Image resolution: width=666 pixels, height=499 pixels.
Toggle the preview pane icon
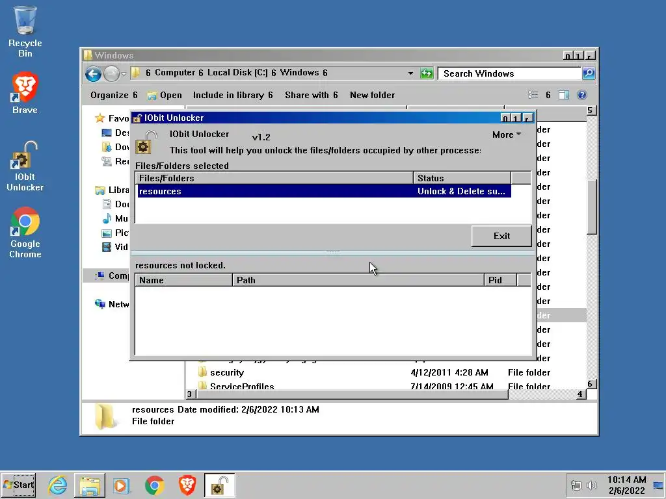tap(564, 95)
